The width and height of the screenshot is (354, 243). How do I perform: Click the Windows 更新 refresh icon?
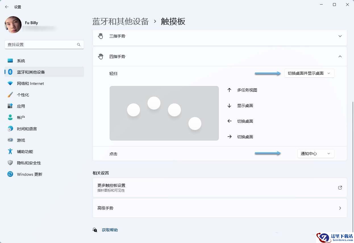coord(10,174)
